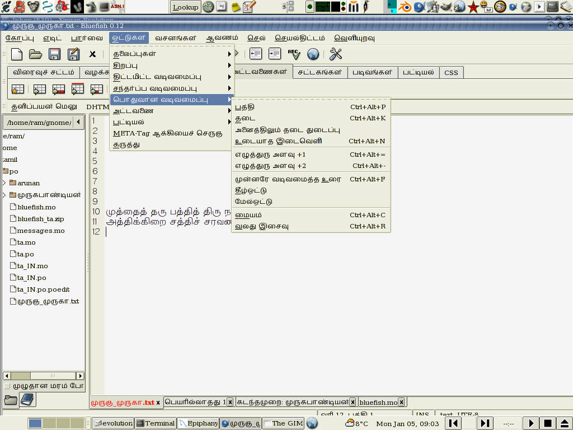This screenshot has width=573, height=430.
Task: Click the first workspace in pager
Action: pyautogui.click(x=35, y=423)
